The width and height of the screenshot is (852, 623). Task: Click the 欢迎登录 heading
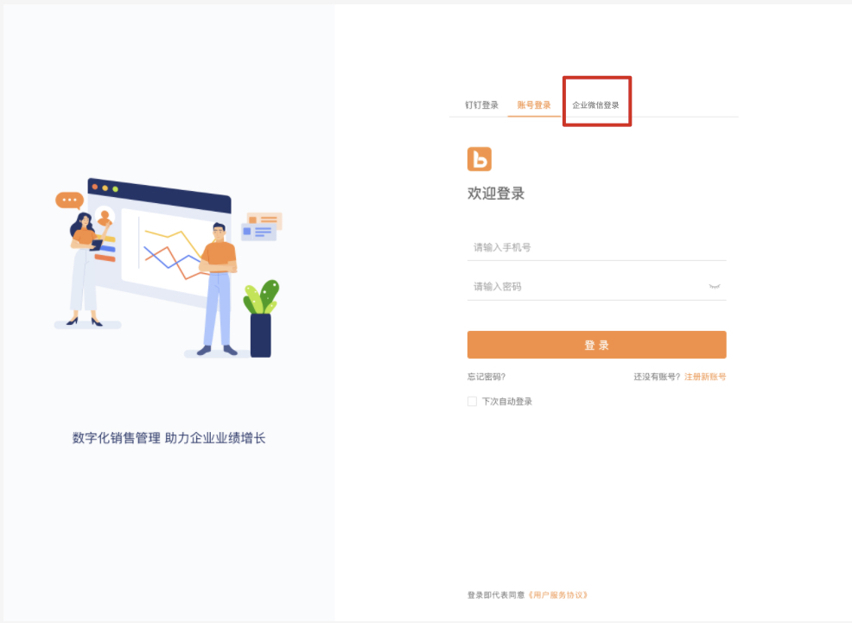pos(496,194)
